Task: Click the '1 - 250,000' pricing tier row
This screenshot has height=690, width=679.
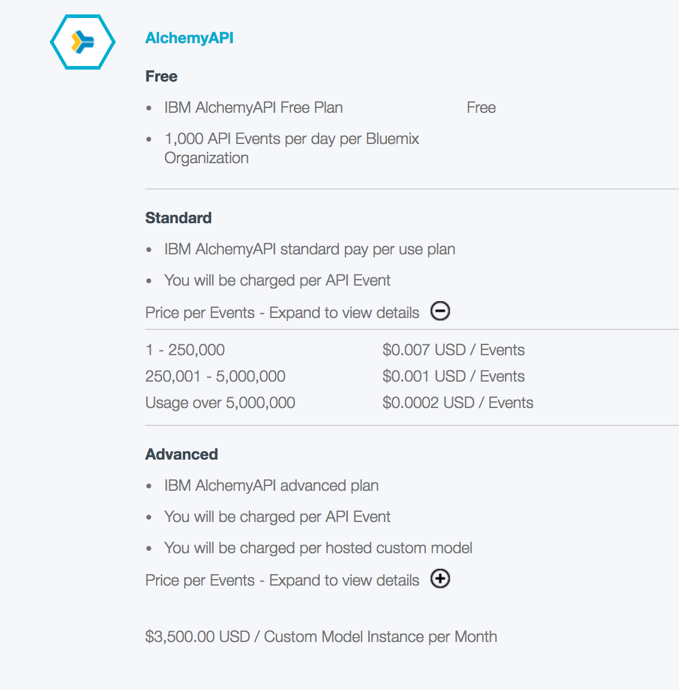Action: click(185, 350)
